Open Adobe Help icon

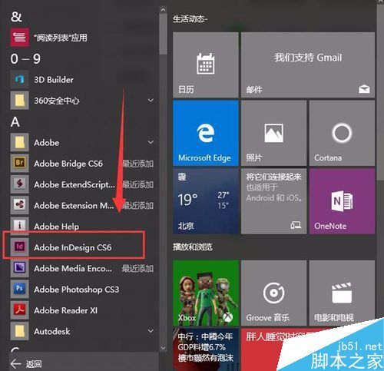tap(19, 227)
